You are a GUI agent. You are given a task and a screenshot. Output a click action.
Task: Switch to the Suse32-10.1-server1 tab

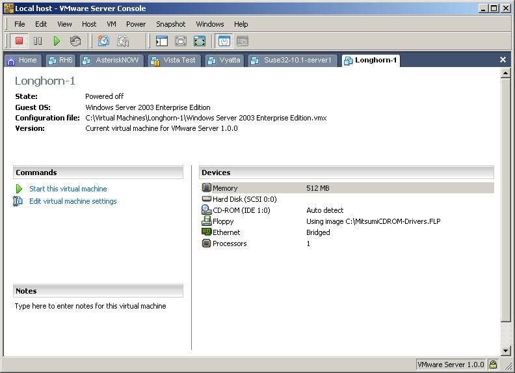click(293, 60)
